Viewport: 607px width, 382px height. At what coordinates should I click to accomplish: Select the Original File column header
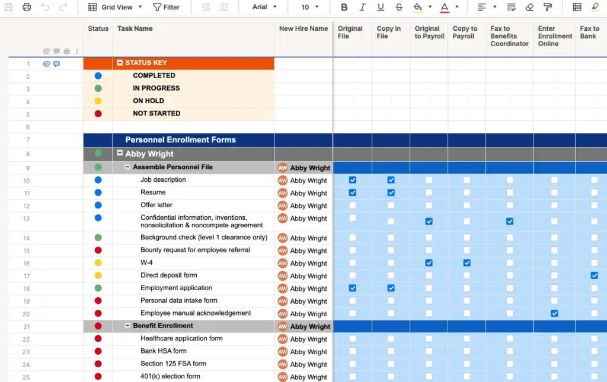(350, 32)
